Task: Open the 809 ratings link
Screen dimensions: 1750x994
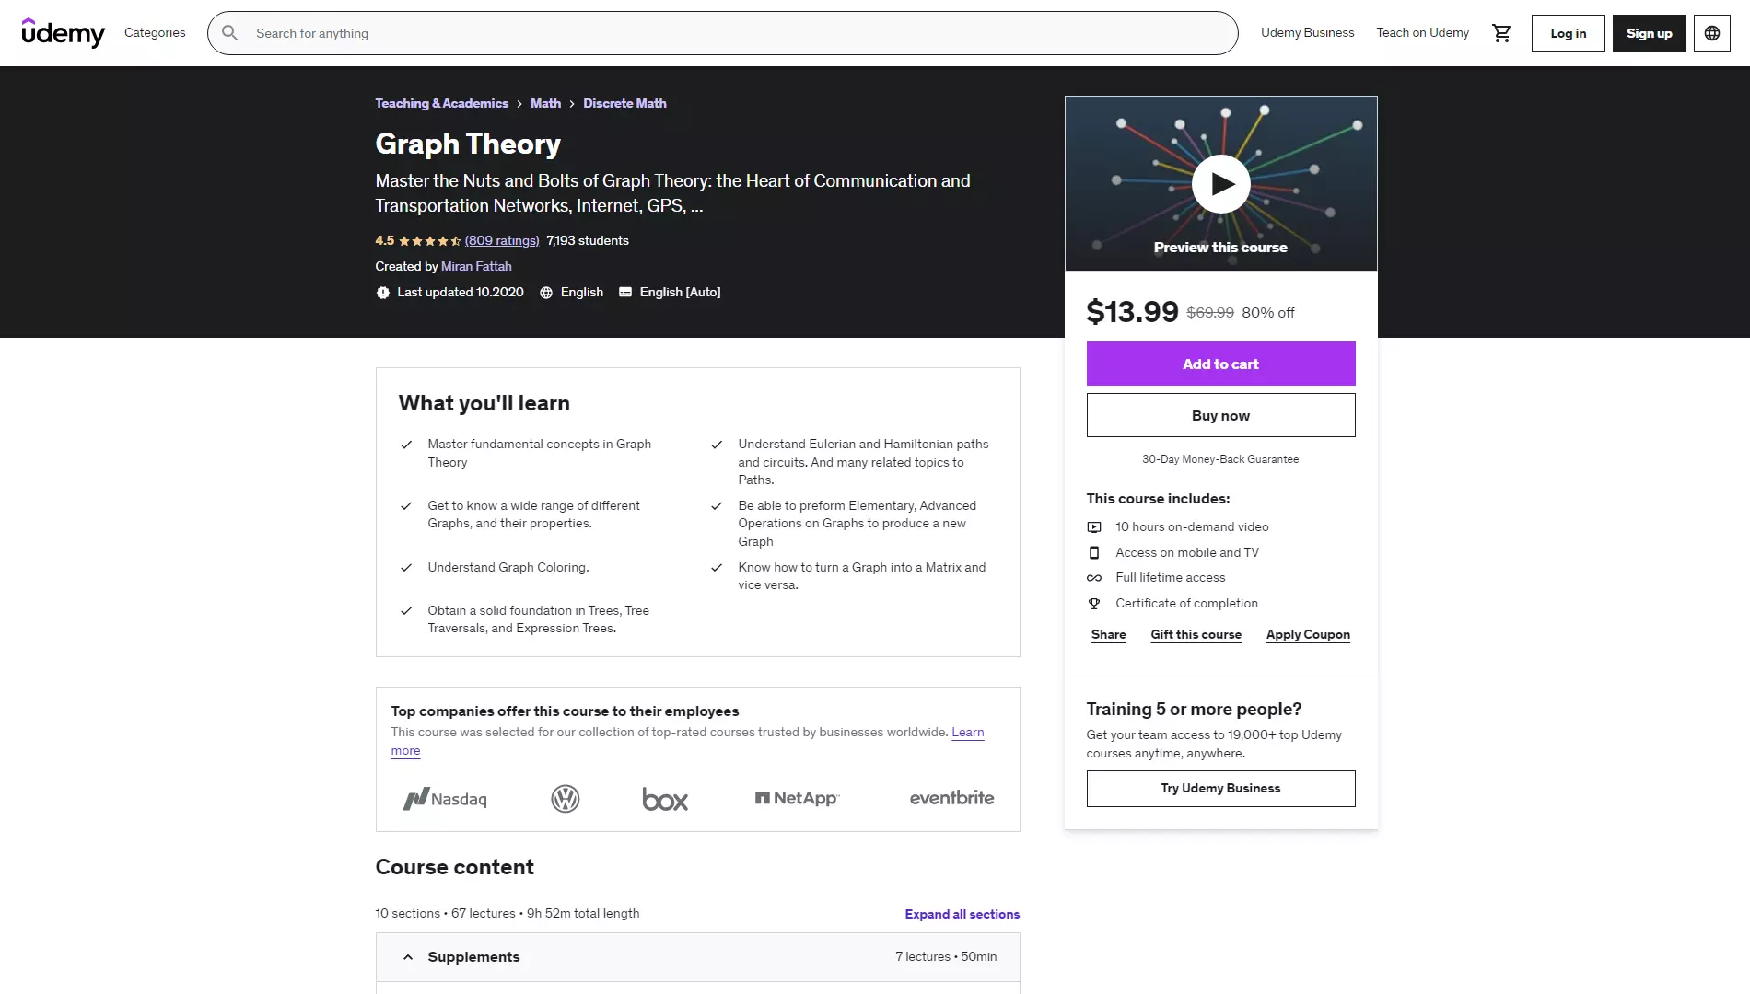Action: [x=502, y=241]
